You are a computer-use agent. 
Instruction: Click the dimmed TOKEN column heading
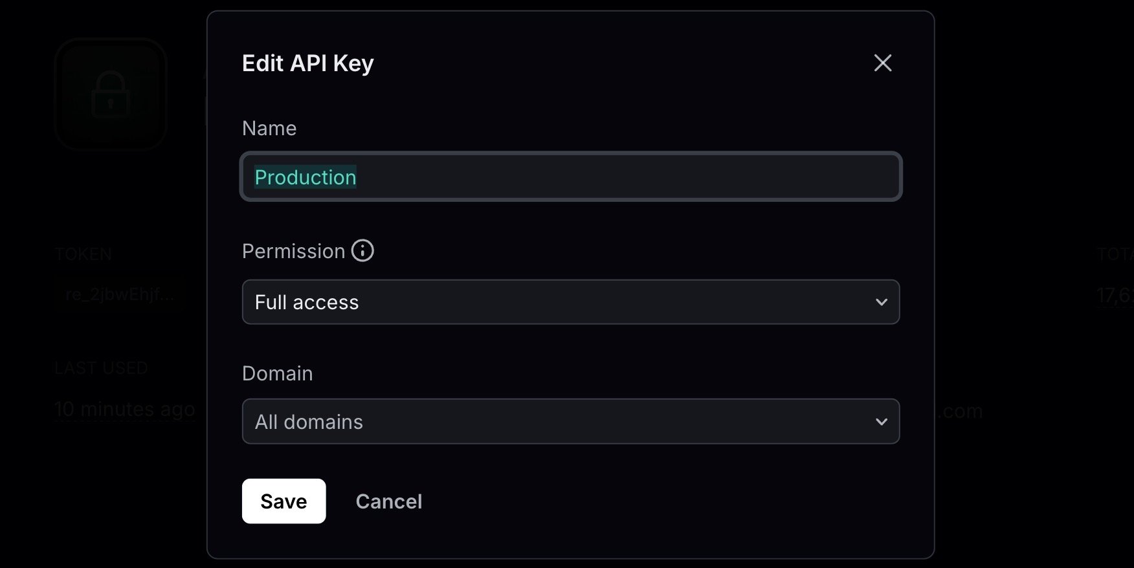click(83, 254)
